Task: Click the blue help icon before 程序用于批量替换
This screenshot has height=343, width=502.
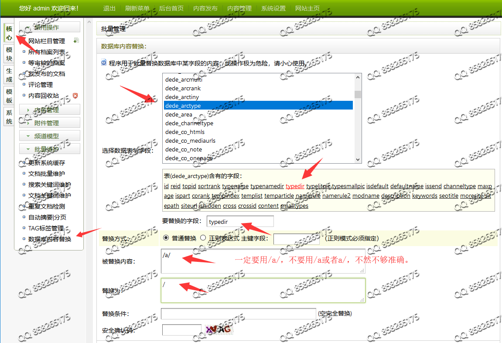Action: pos(104,63)
